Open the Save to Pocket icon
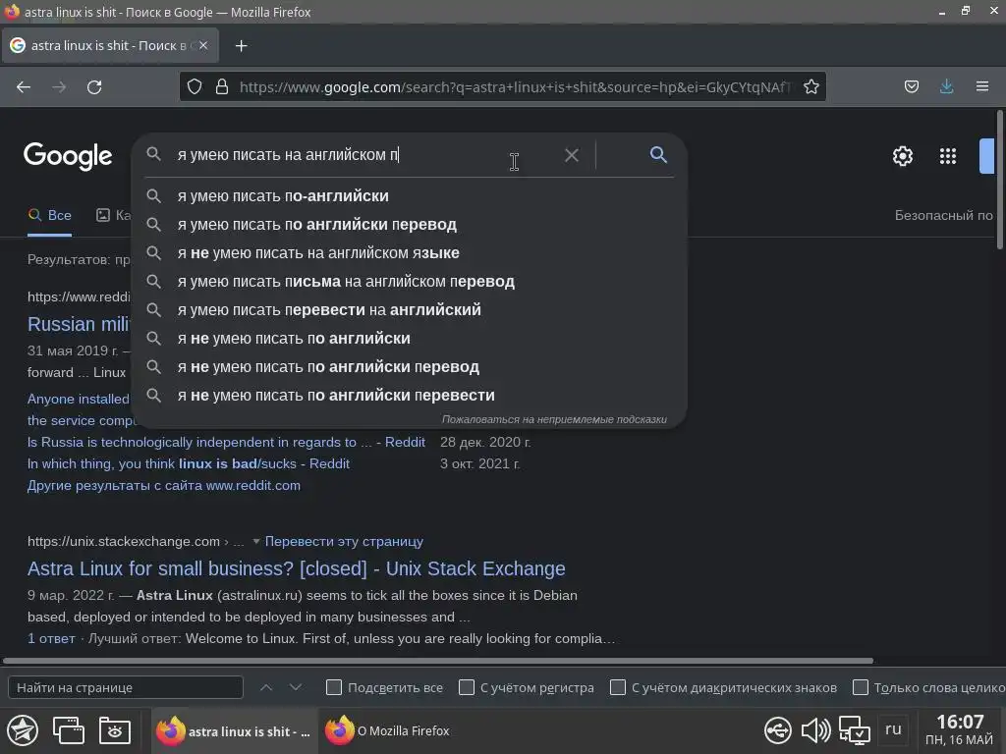 tap(911, 86)
